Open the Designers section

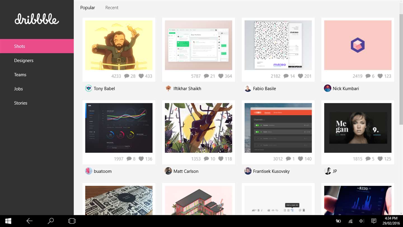[37, 61]
